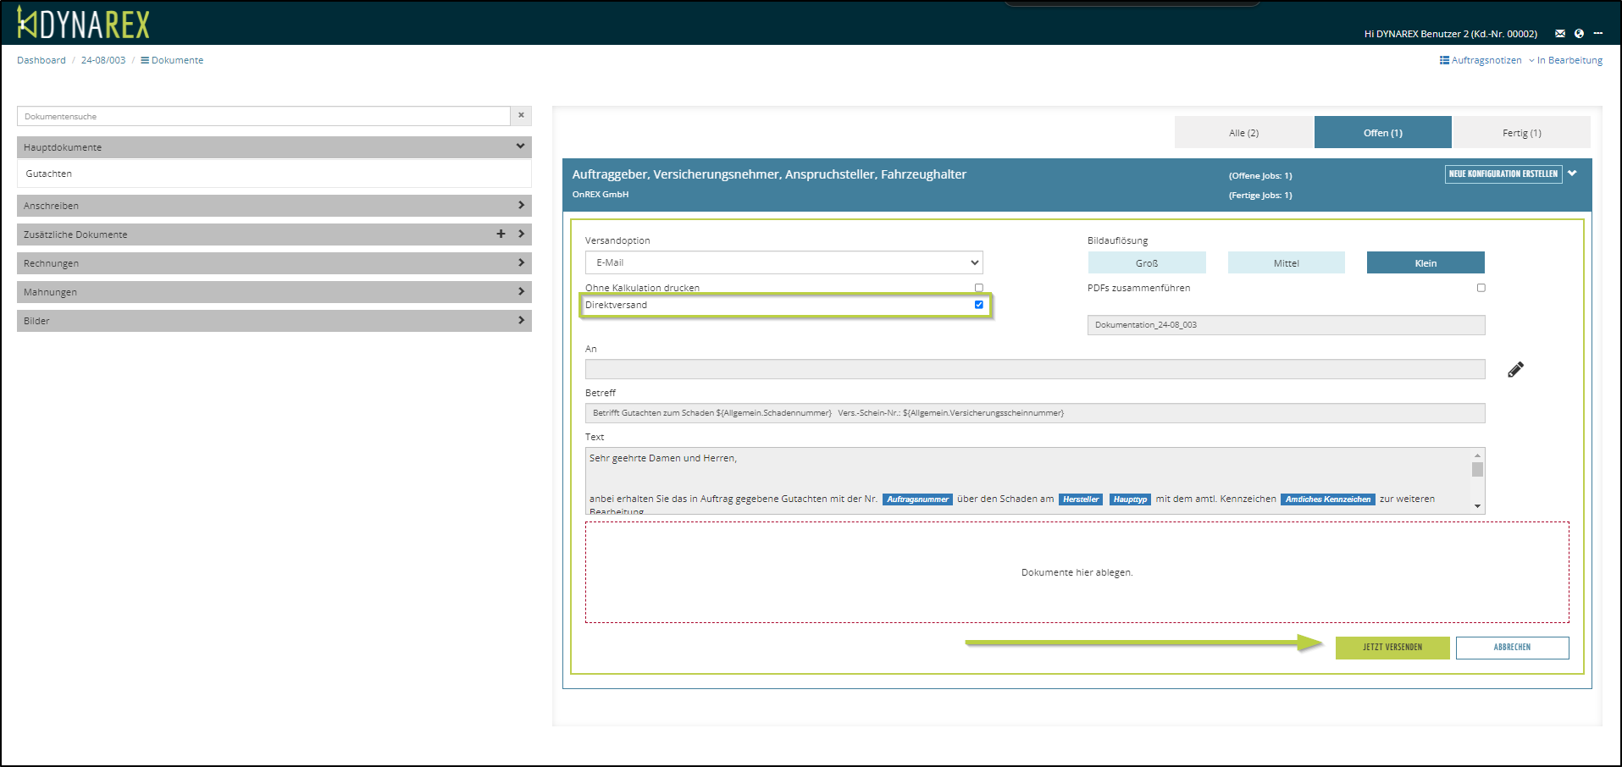Click the Dokumentensuche search field
Screen dimensions: 1622x767
(263, 116)
